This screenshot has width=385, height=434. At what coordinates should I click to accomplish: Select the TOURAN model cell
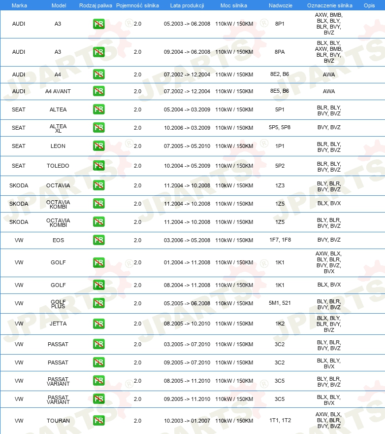point(58,421)
